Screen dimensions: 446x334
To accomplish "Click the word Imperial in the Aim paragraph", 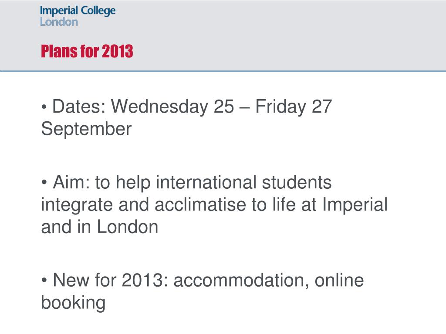I will tap(355, 206).
